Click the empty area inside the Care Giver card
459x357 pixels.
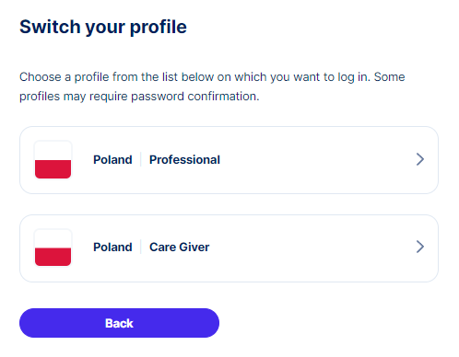[312, 248]
